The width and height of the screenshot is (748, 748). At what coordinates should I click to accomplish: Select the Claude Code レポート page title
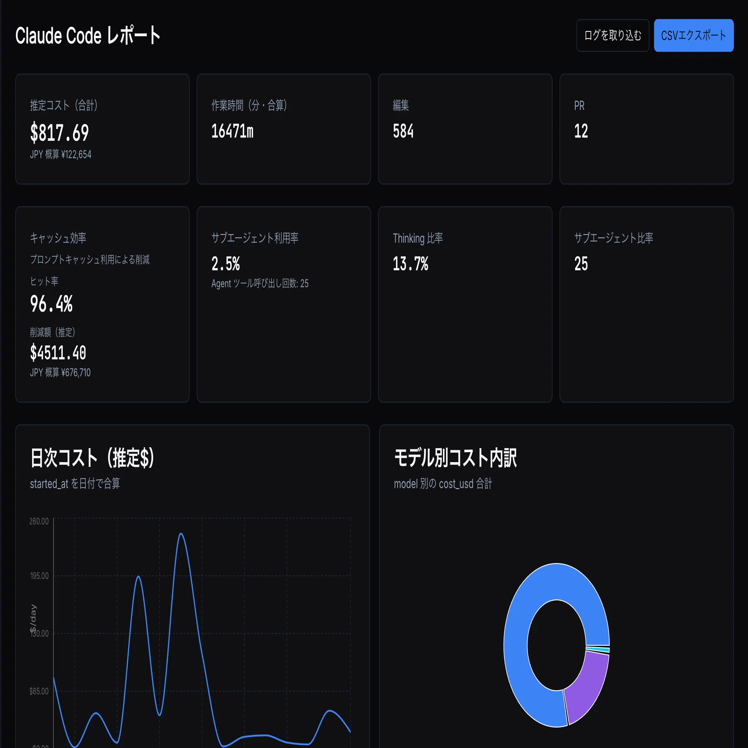(x=88, y=35)
